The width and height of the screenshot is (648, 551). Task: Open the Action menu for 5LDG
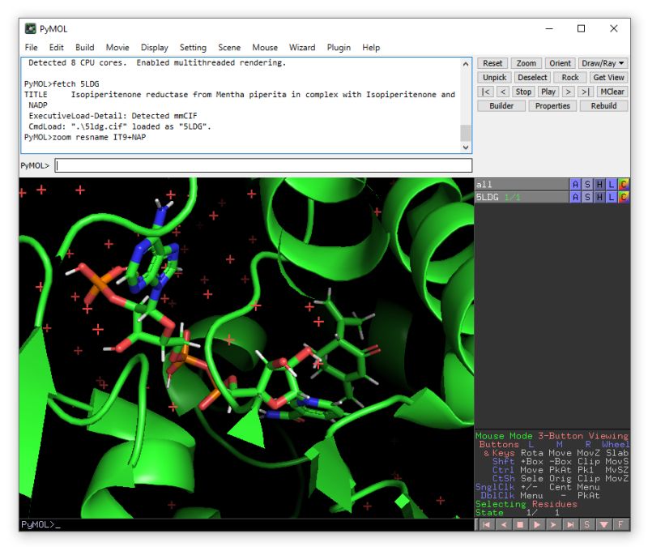[x=575, y=197]
